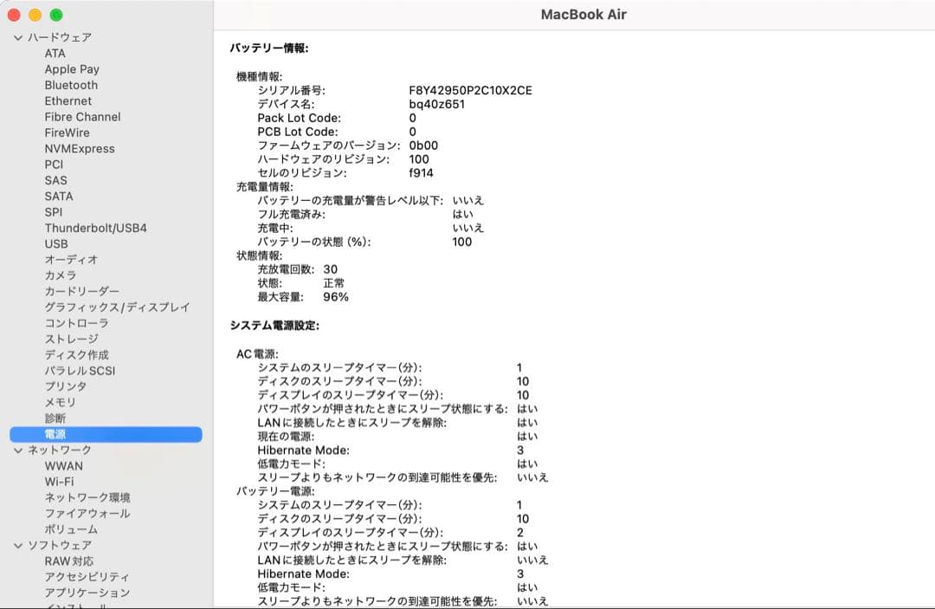This screenshot has width=935, height=609.
Task: Click the フル充電済み label
Action: [x=291, y=215]
